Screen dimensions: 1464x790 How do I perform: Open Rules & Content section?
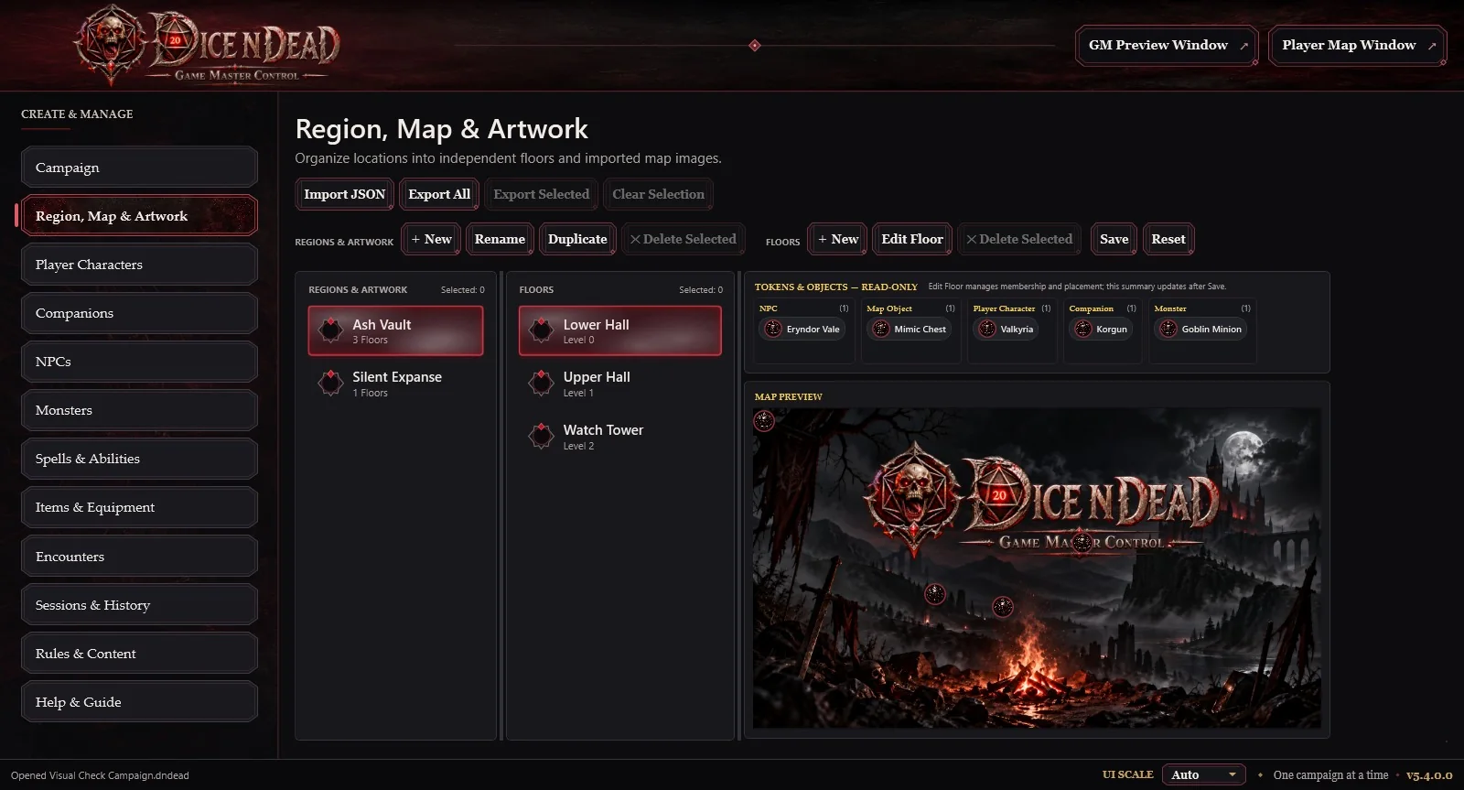click(x=139, y=654)
